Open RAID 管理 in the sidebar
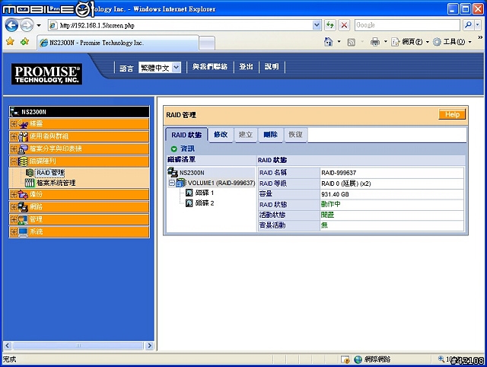 click(x=50, y=173)
